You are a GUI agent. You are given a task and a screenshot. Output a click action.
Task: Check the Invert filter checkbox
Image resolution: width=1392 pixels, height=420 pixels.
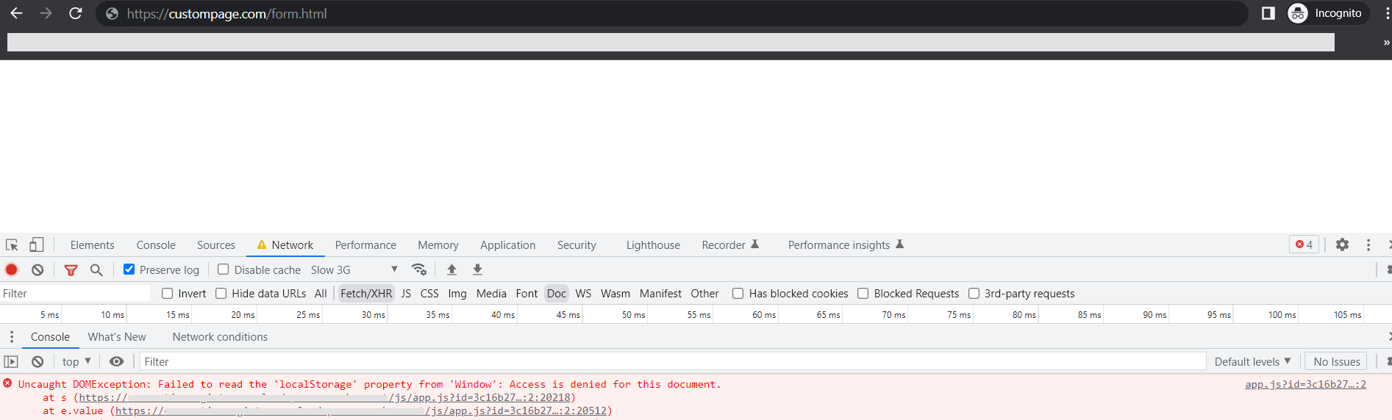(168, 294)
